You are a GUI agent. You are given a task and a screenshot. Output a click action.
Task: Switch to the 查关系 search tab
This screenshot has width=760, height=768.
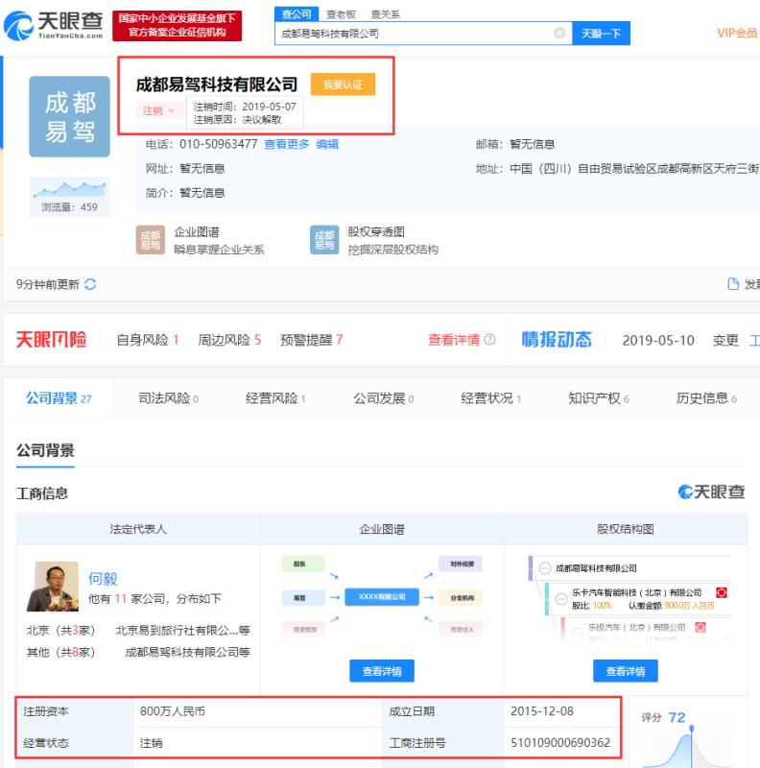(386, 14)
